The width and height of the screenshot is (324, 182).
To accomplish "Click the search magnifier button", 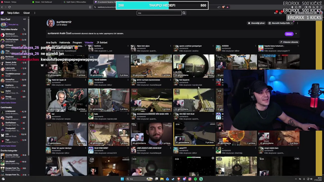I will pos(184,13).
